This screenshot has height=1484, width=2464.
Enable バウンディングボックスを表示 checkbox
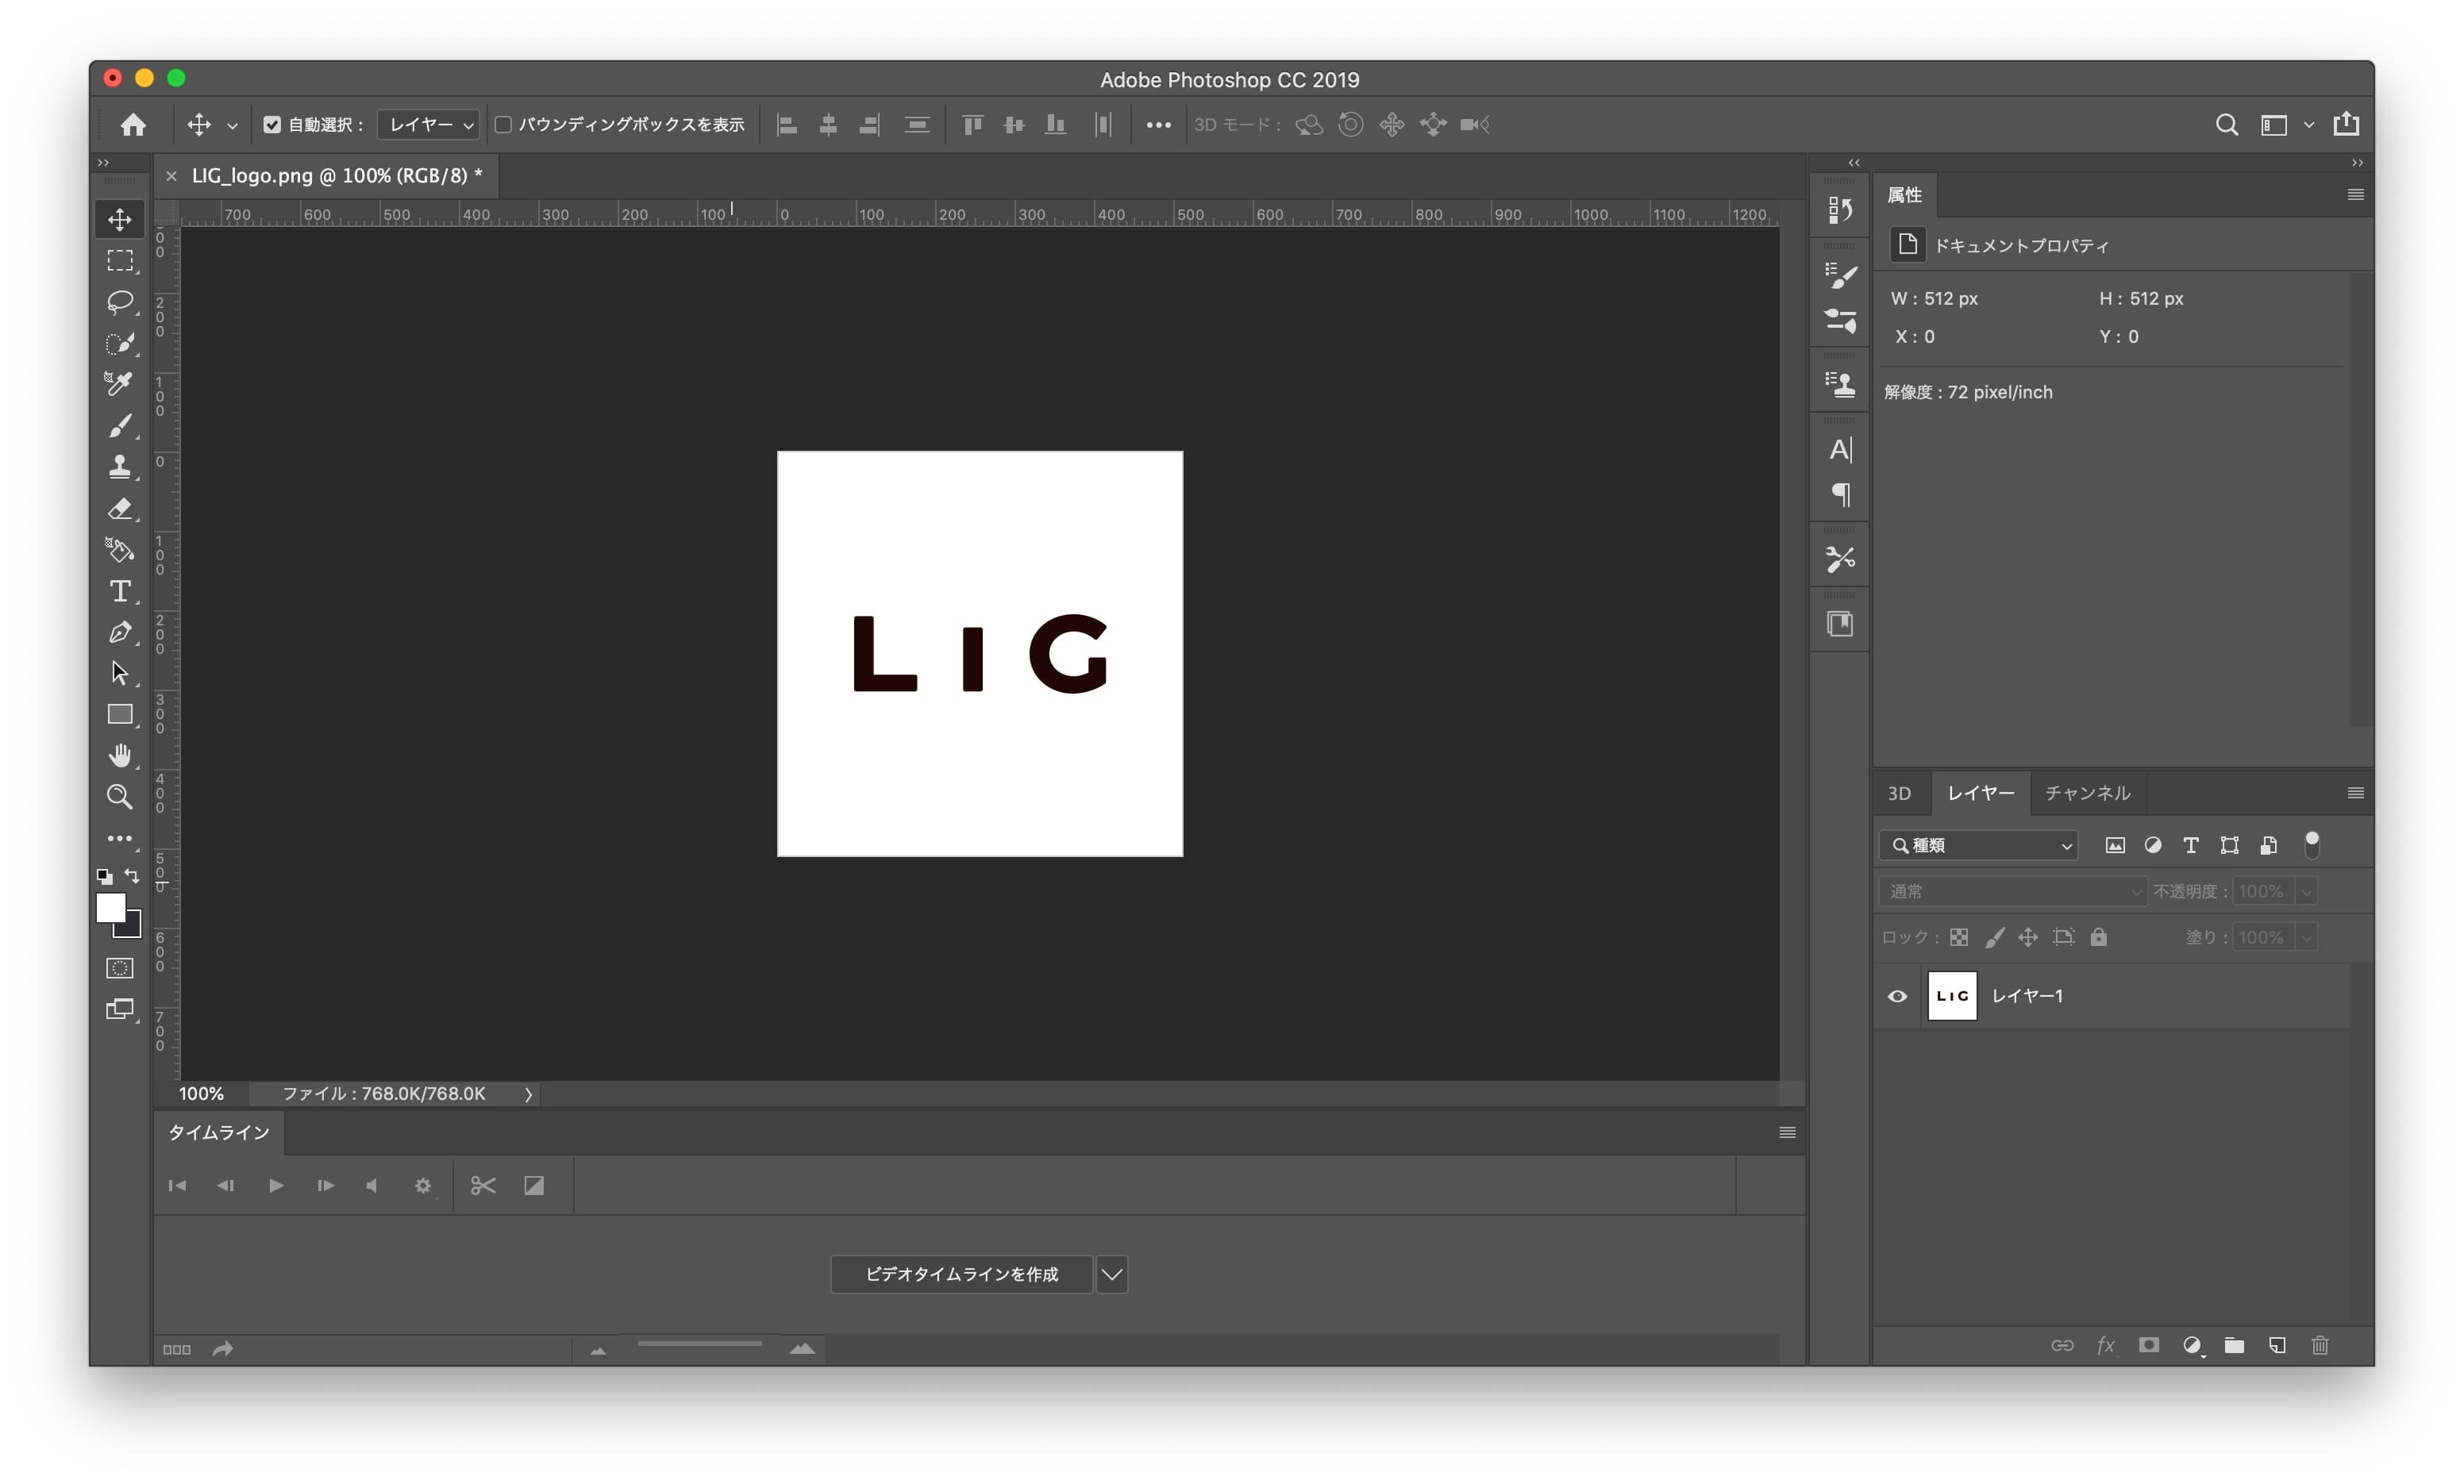[x=504, y=125]
